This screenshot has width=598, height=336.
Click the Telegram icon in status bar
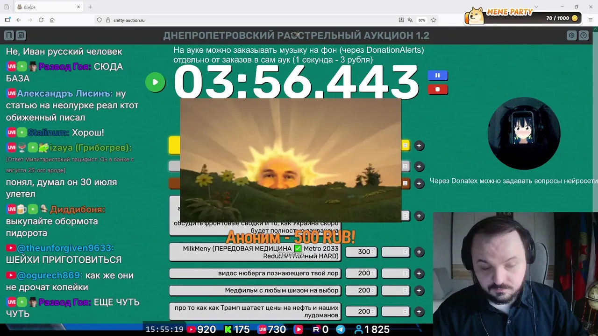341,329
